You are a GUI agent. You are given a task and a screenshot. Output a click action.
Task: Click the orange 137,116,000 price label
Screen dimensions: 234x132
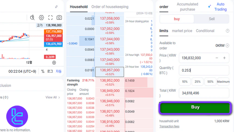click(x=53, y=31)
